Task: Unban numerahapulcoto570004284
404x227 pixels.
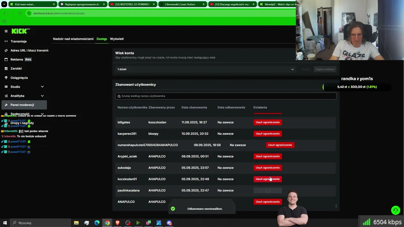Action: 280,145
